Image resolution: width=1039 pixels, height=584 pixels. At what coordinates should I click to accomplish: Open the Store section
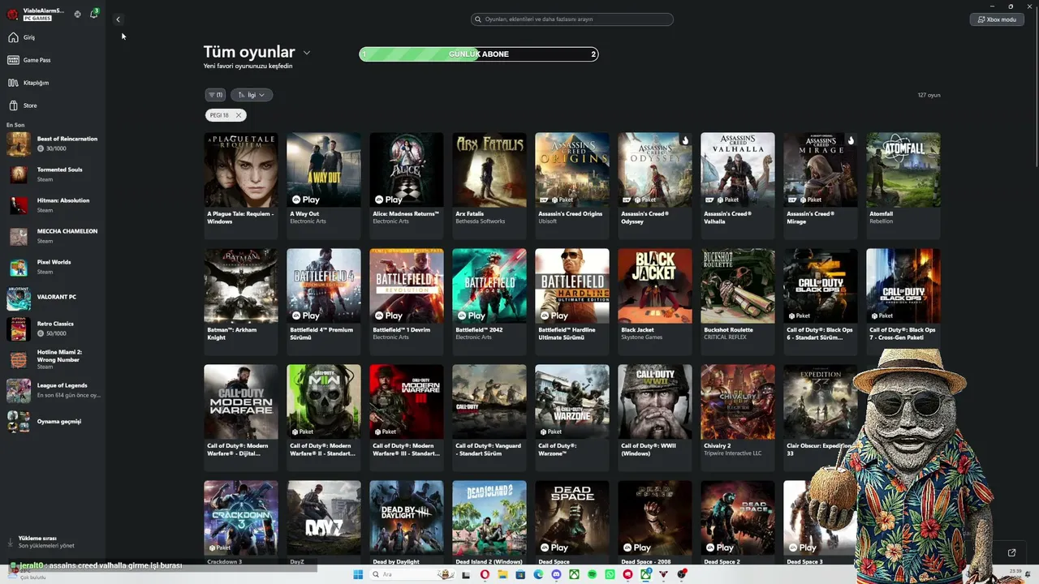(23, 105)
